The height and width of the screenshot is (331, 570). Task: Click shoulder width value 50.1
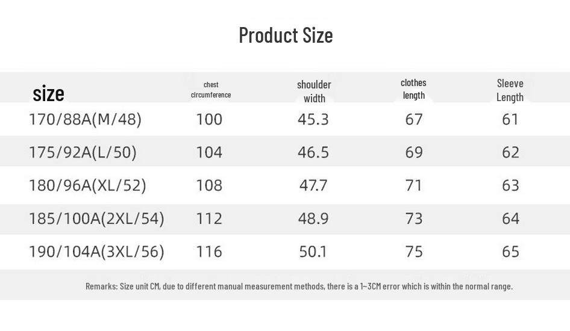[313, 252]
